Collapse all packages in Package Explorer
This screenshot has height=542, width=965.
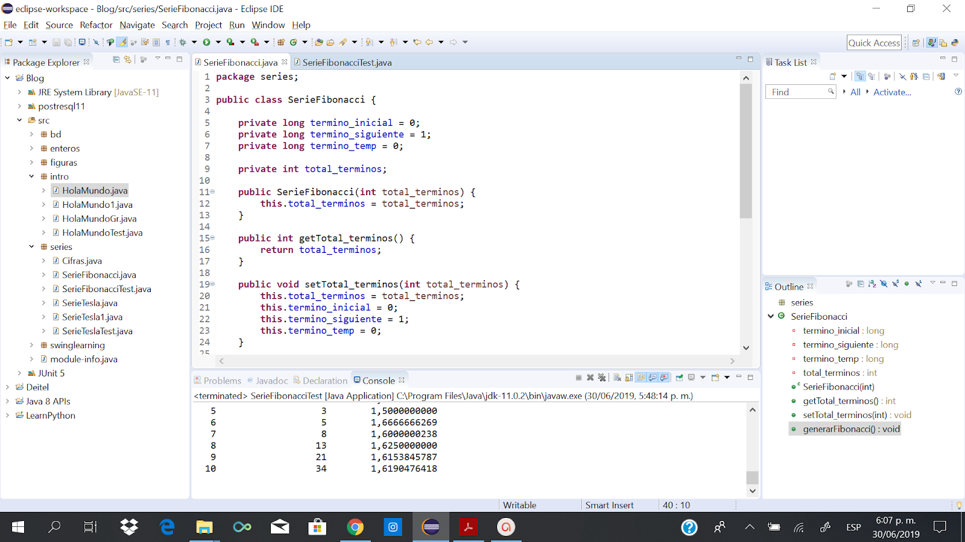[x=116, y=60]
